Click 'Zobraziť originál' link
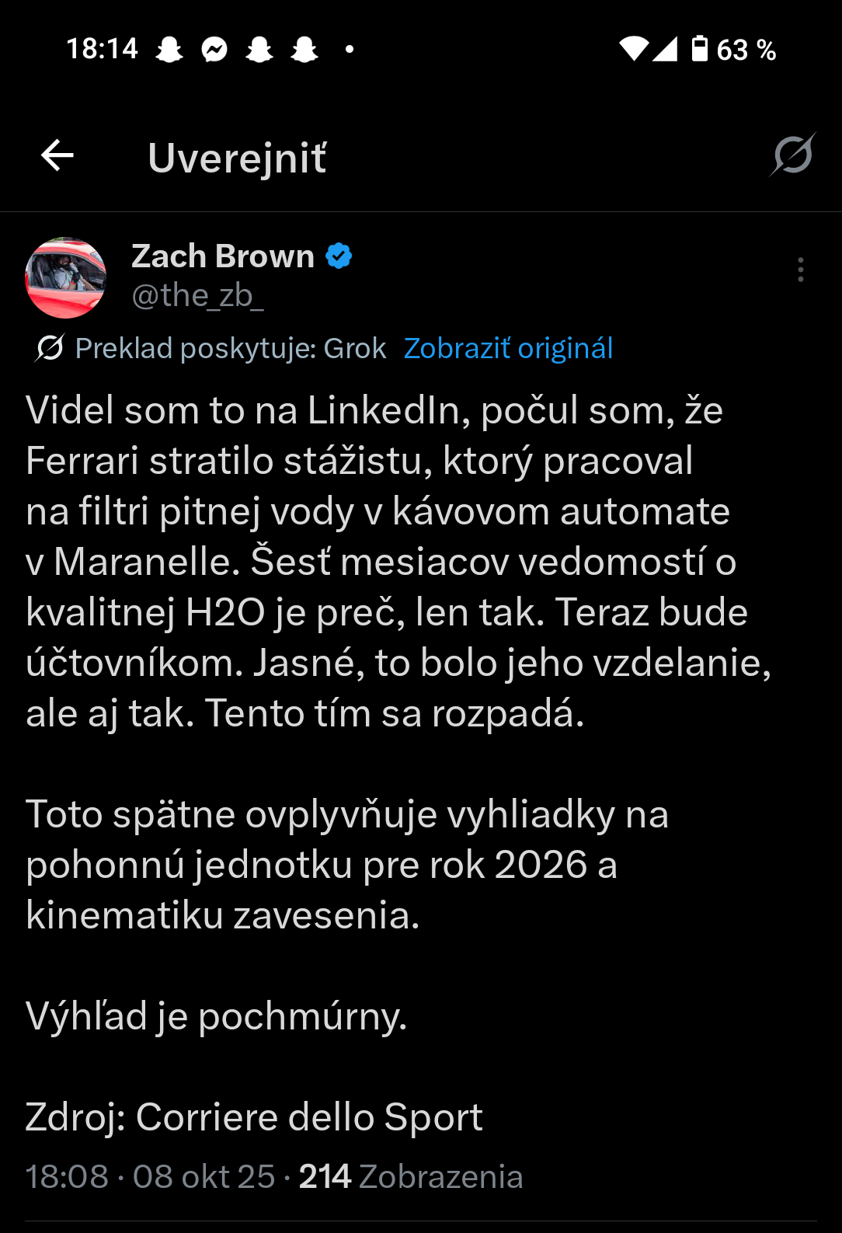The height and width of the screenshot is (1233, 842). coord(508,348)
